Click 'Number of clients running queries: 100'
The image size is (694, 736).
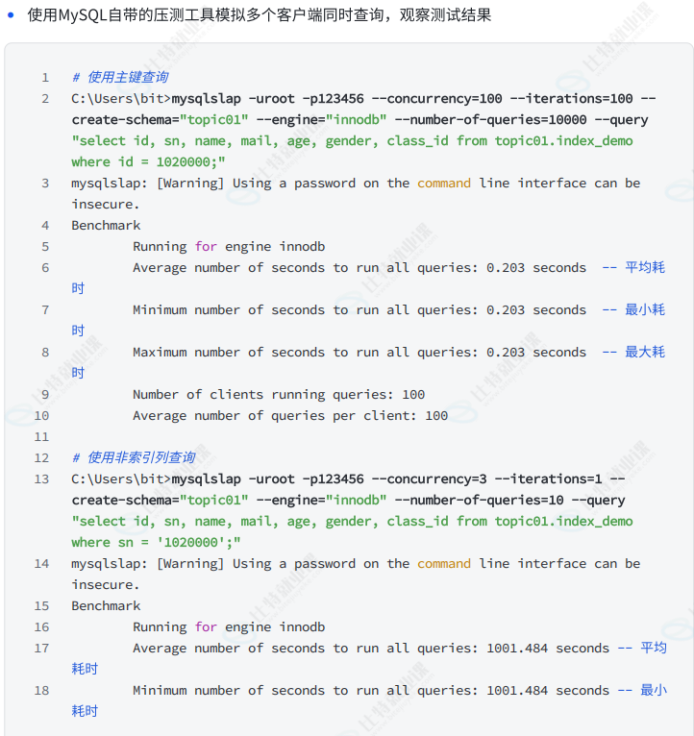pos(279,394)
